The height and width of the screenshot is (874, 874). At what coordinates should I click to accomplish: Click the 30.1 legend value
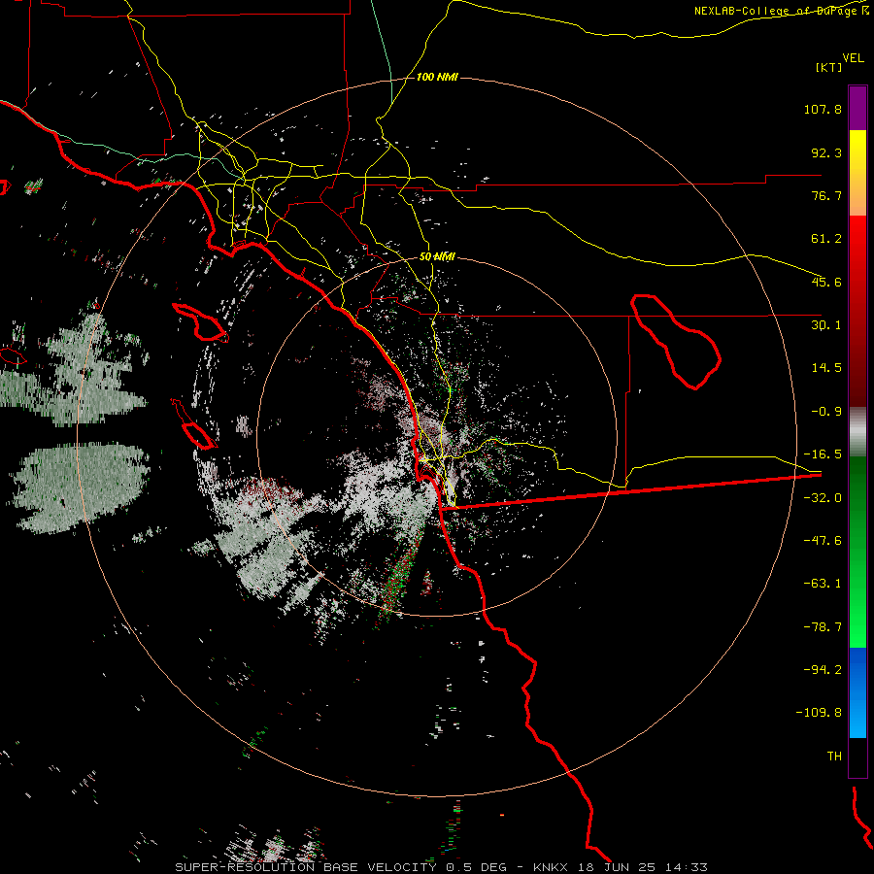(x=826, y=325)
